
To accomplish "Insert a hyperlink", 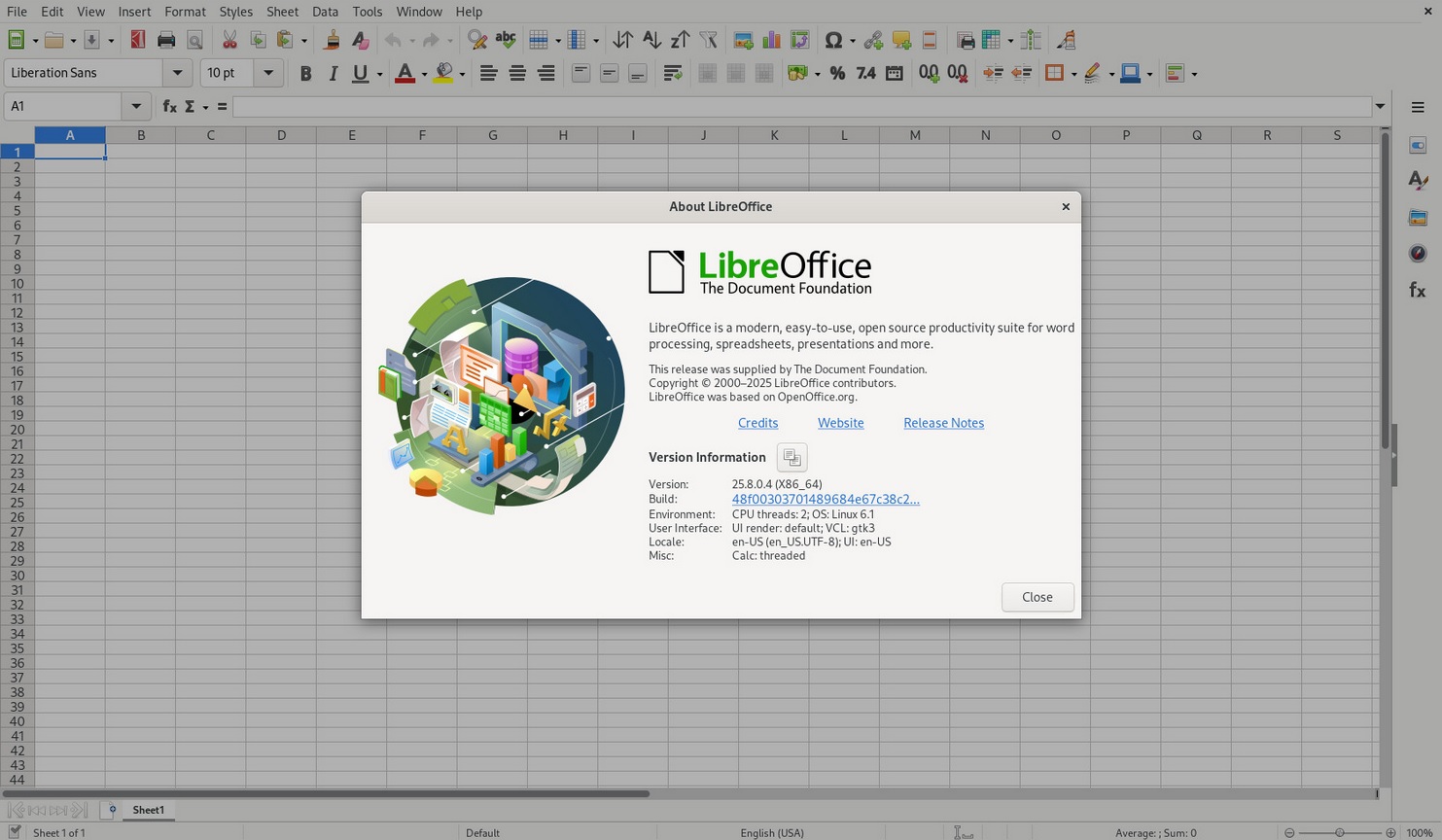I will 873,40.
